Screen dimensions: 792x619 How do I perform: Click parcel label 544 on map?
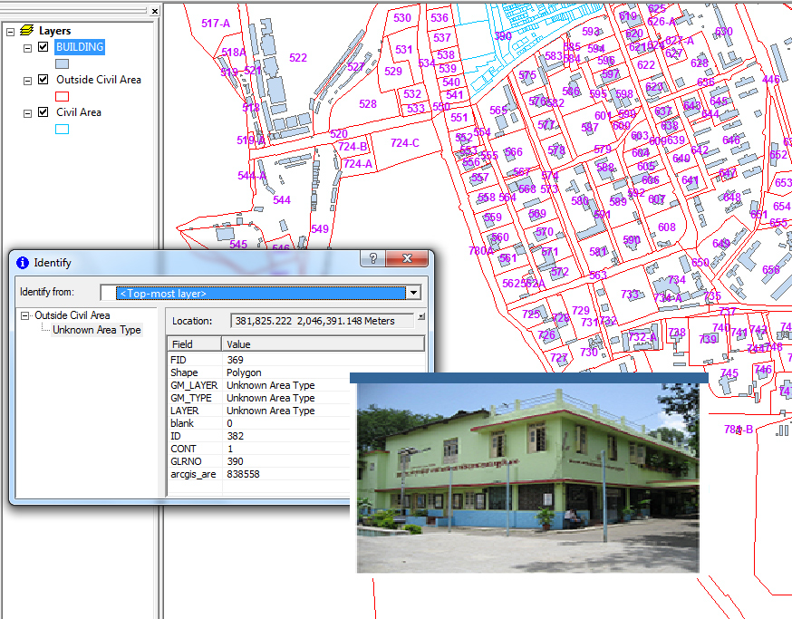point(282,200)
